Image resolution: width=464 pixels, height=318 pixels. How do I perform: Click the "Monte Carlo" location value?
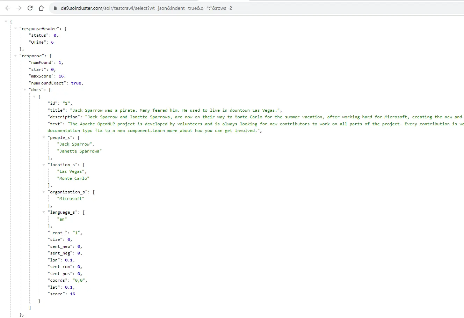[73, 178]
